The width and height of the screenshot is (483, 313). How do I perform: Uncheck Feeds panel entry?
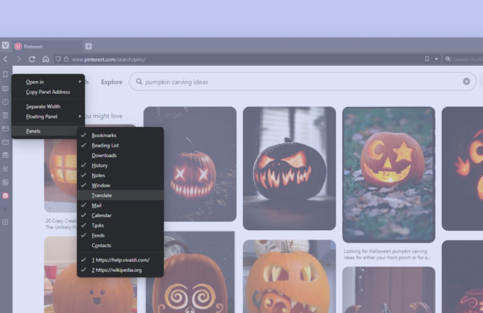[121, 235]
